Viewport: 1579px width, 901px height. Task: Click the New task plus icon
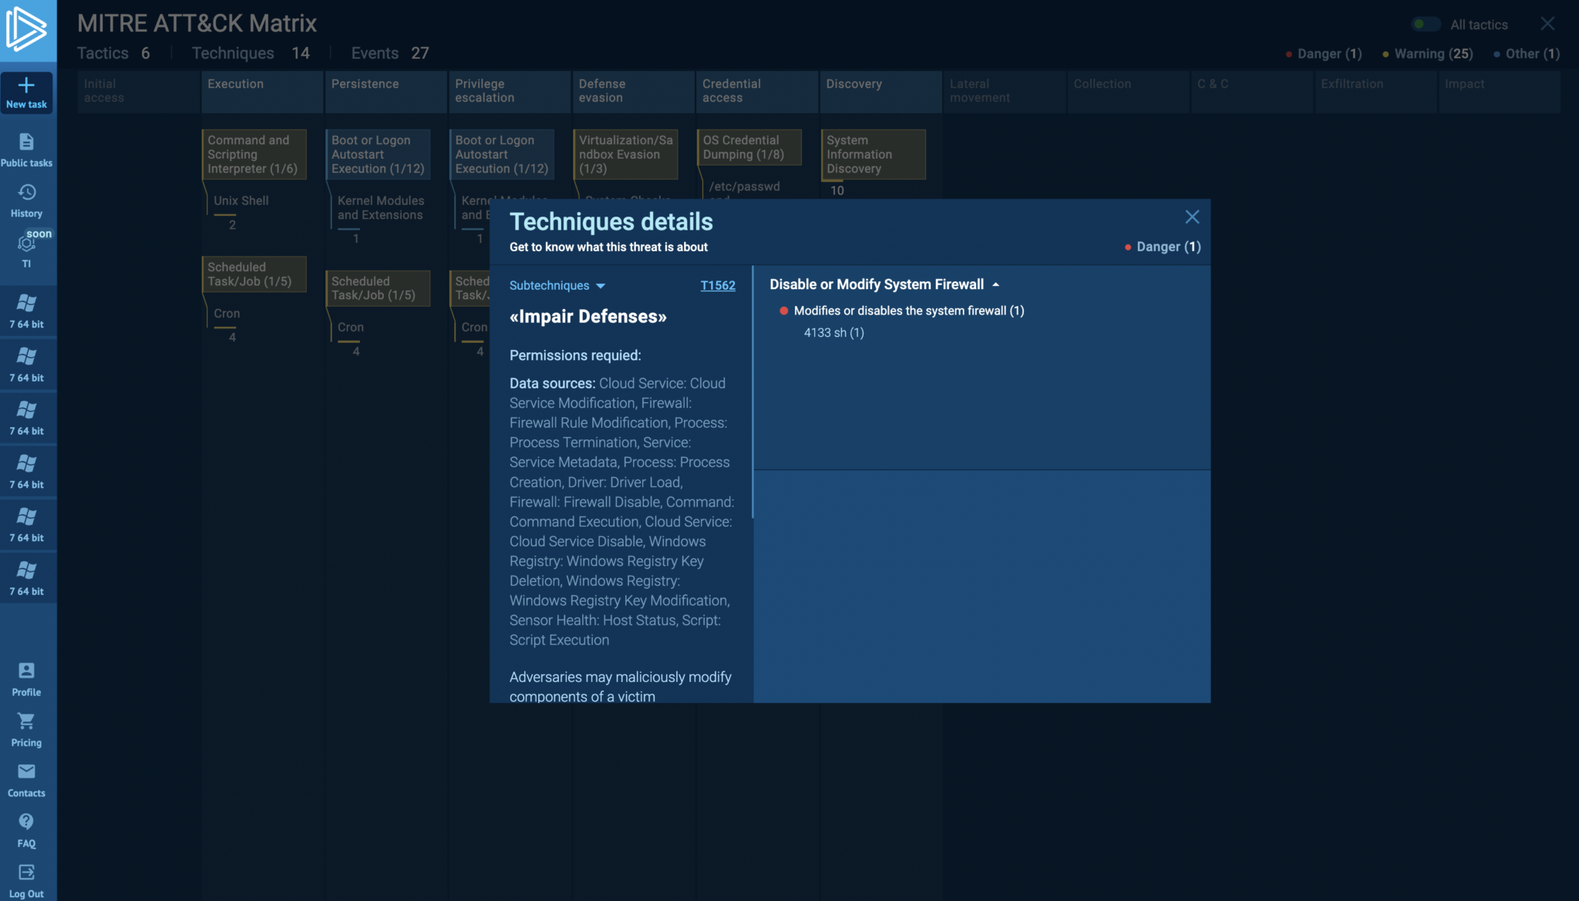(x=26, y=86)
